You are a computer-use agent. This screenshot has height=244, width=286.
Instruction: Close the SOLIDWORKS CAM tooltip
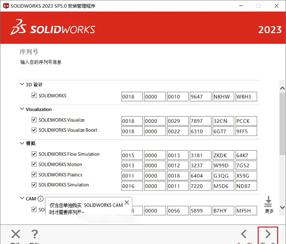click(x=127, y=202)
